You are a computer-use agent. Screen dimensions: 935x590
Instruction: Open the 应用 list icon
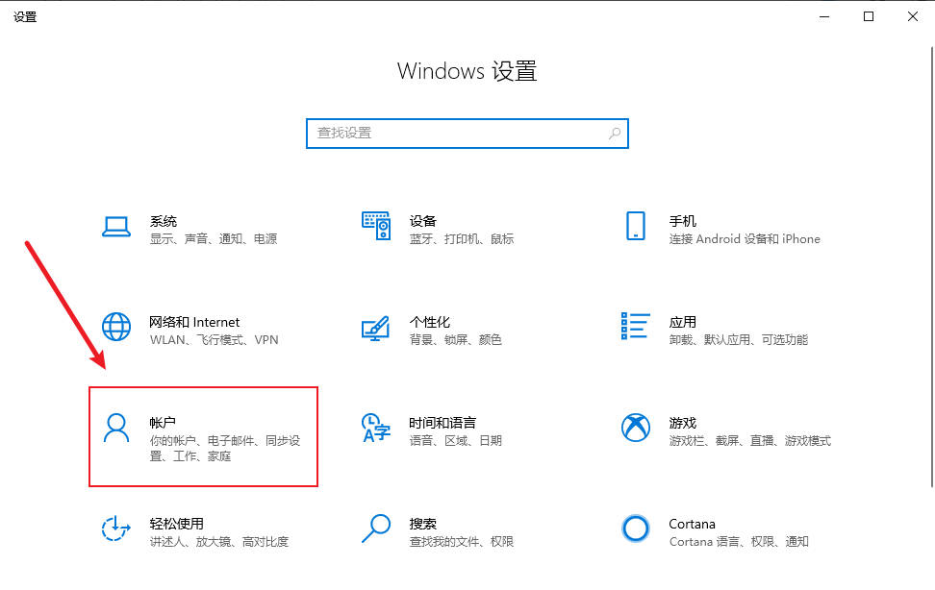[x=636, y=326]
